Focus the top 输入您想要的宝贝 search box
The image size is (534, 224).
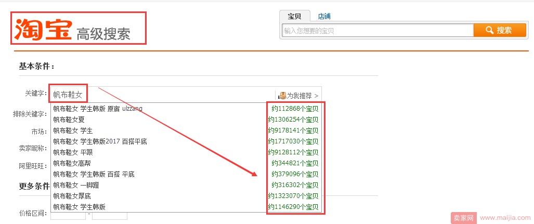pos(377,30)
